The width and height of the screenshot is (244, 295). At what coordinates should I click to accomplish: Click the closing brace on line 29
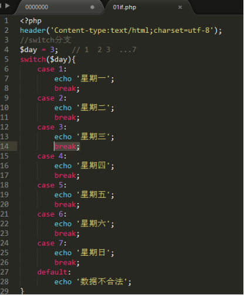click(x=22, y=291)
